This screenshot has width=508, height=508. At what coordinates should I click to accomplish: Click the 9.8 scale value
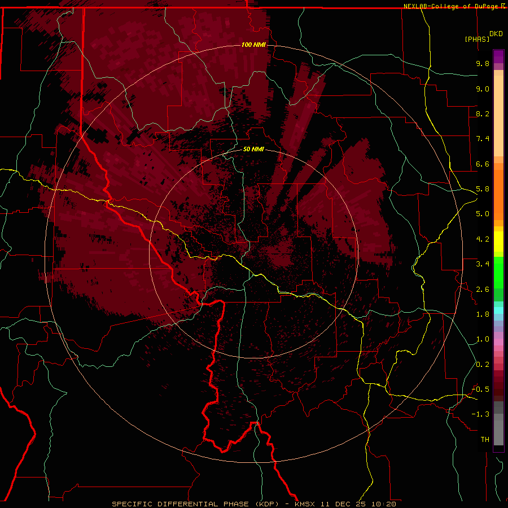click(483, 63)
